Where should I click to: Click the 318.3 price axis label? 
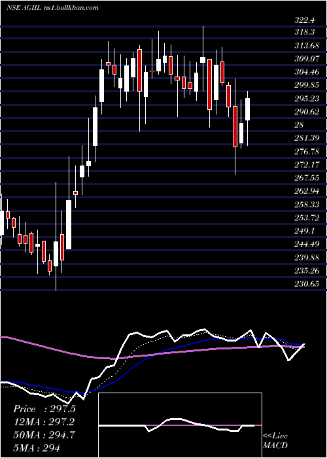coord(305,32)
